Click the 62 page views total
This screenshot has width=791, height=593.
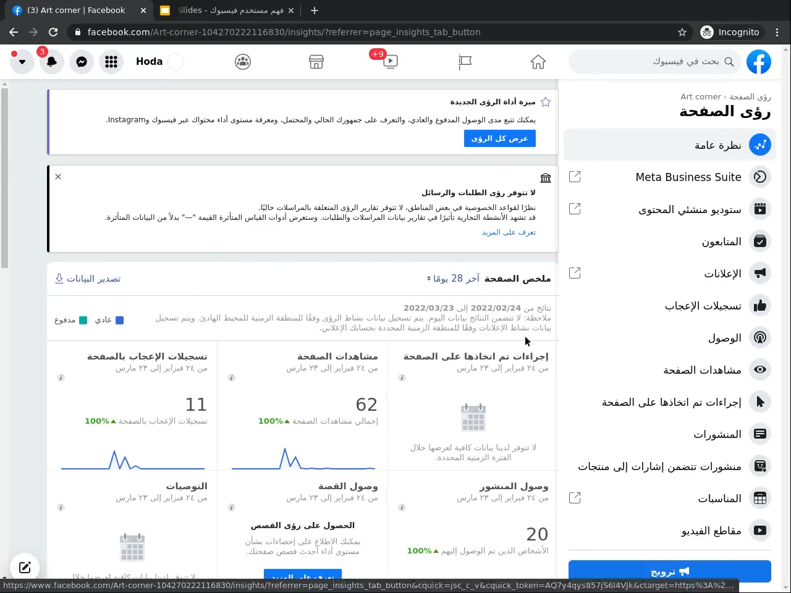[366, 405]
